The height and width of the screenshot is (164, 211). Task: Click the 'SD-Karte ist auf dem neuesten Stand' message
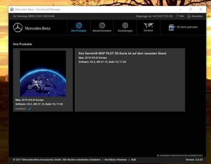point(122,53)
